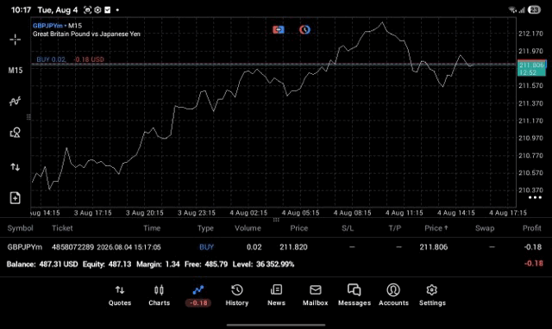The image size is (552, 329).
Task: Tap the current price tag 211.806 on axis
Action: tap(532, 68)
